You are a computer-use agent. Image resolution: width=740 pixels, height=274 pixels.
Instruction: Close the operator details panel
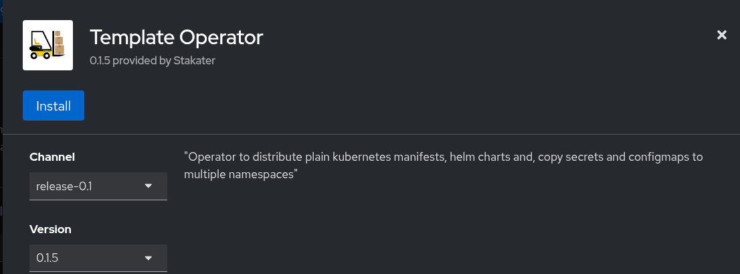[x=721, y=35]
